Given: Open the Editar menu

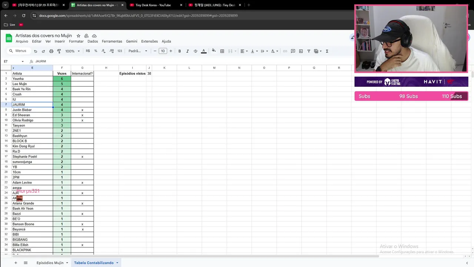Looking at the screenshot, I should [37, 42].
